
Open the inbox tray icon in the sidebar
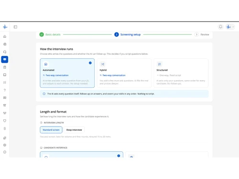pos(5,75)
